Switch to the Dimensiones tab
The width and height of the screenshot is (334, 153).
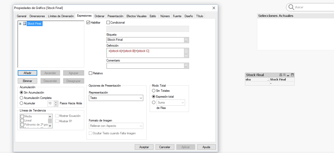pyautogui.click(x=37, y=16)
